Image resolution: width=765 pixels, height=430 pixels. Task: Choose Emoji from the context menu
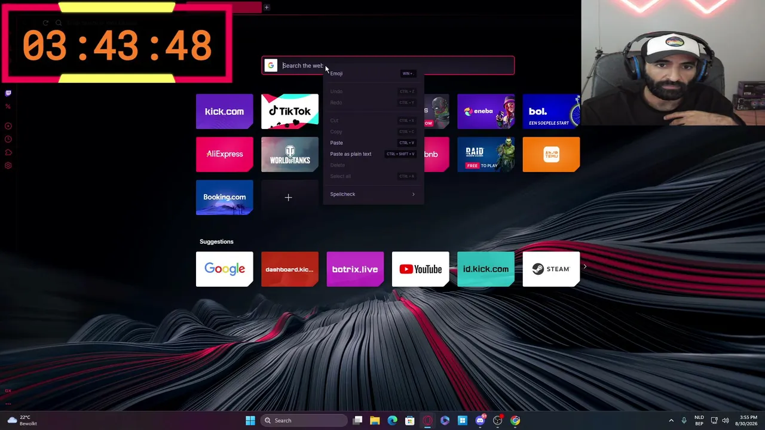[372, 73]
